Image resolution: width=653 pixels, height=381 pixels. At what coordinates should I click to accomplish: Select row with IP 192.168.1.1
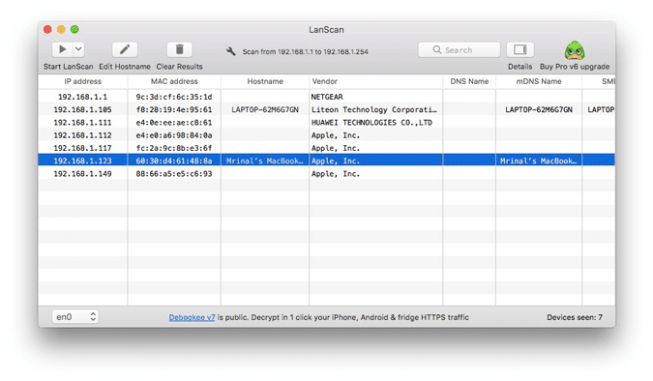(x=327, y=97)
